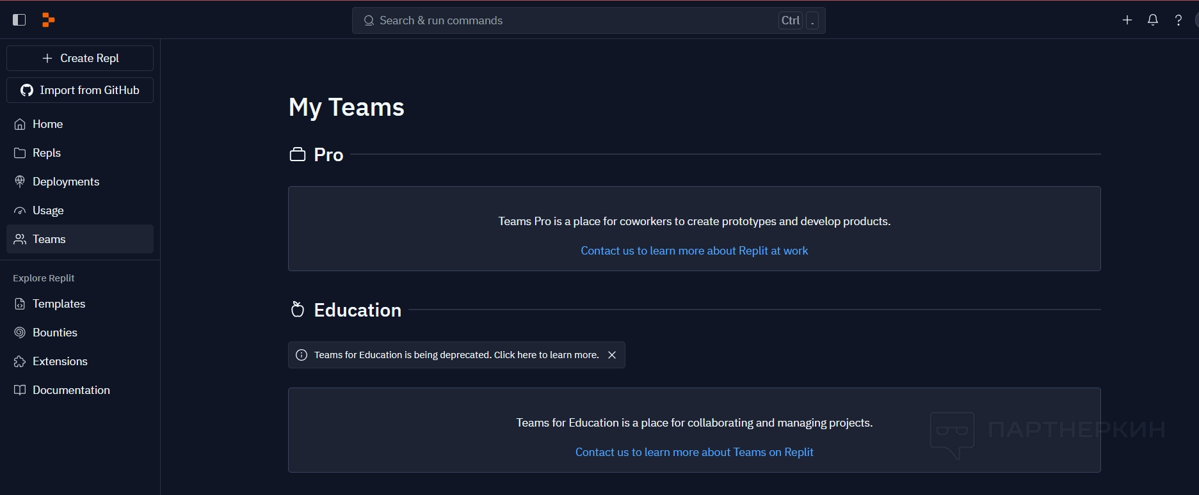
Task: Open notifications bell icon
Action: click(x=1153, y=20)
